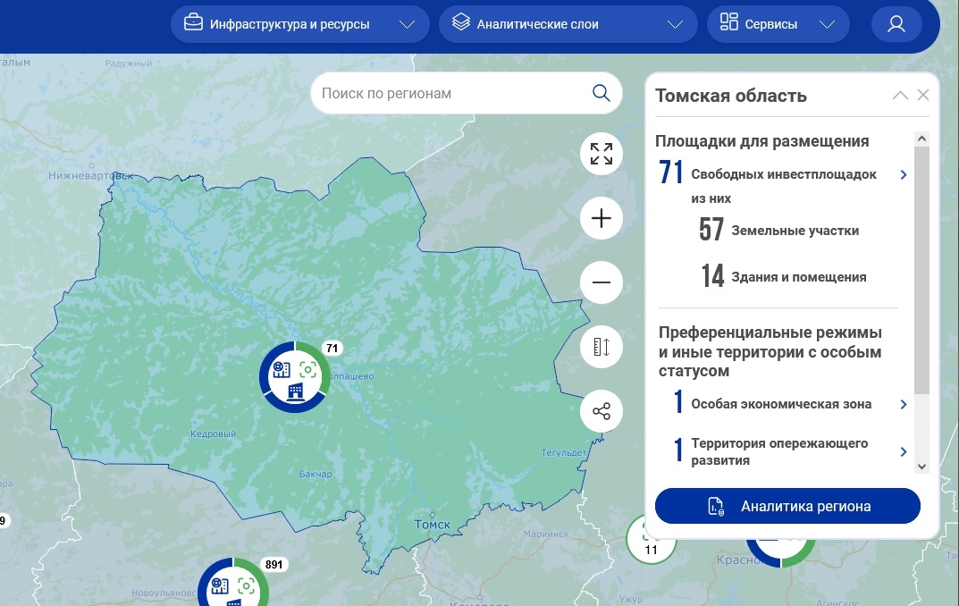Open Инфраструктура и ресурсы dropdown
The height and width of the screenshot is (606, 959).
[299, 24]
